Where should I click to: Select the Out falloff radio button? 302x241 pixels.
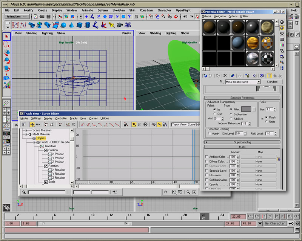coord(214,114)
